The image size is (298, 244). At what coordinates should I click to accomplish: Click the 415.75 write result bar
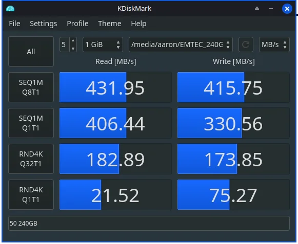tap(233, 87)
